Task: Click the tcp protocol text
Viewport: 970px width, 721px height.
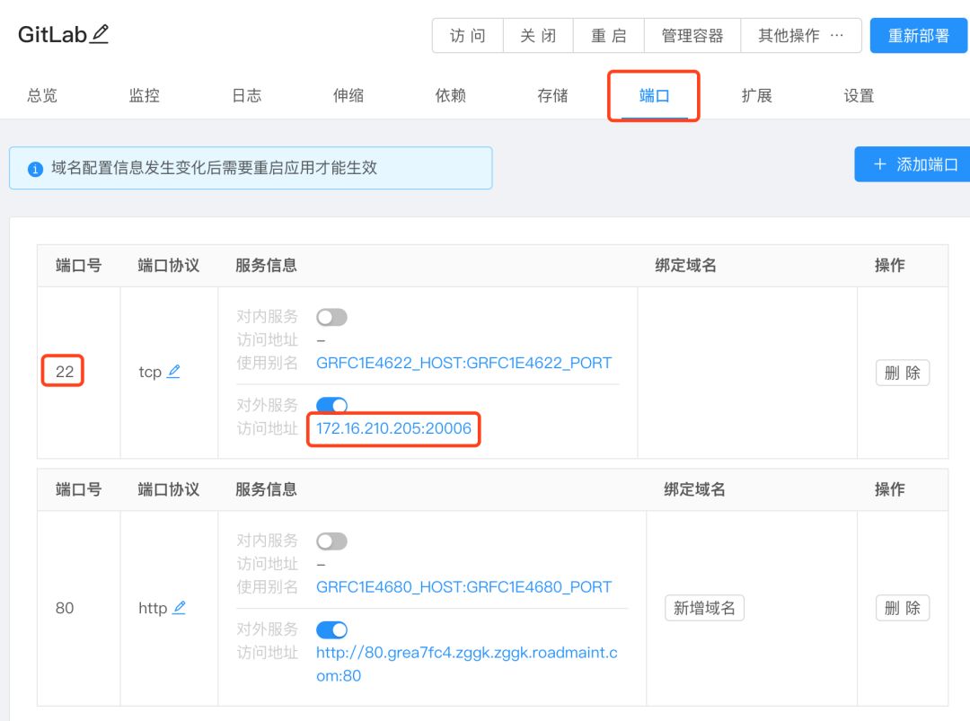Action: (x=150, y=372)
